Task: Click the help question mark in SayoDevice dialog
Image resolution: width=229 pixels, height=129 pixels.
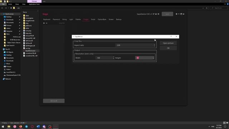Action: click(x=171, y=37)
